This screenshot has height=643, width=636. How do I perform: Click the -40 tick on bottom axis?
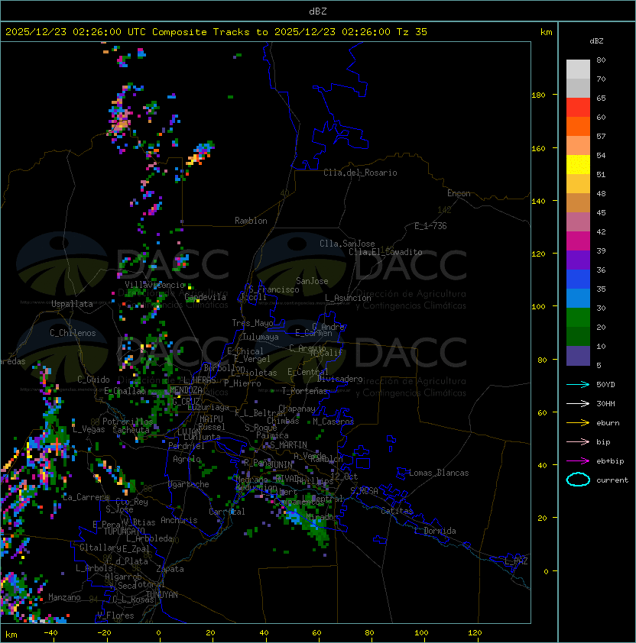[x=50, y=633]
